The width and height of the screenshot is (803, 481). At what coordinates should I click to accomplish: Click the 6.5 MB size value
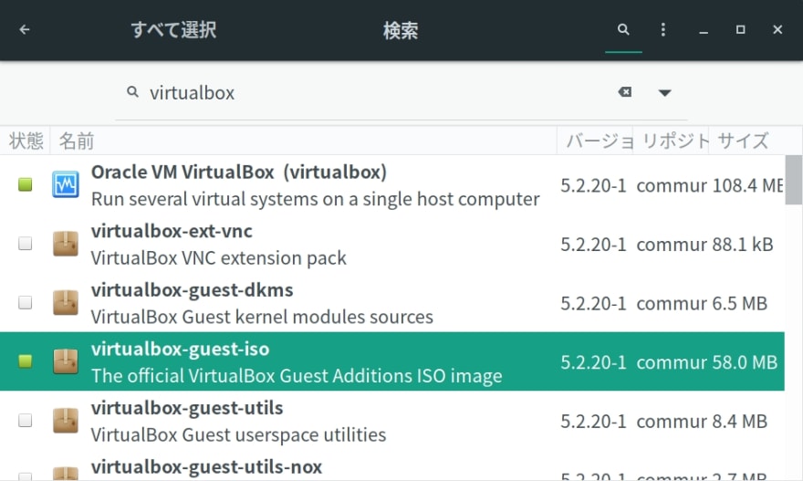click(739, 303)
